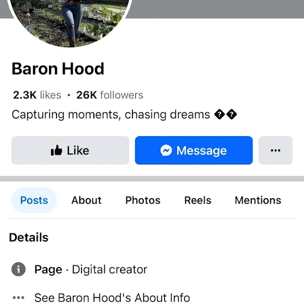The width and height of the screenshot is (304, 304).
Task: Send a Message to Baron Hood
Action: click(194, 150)
